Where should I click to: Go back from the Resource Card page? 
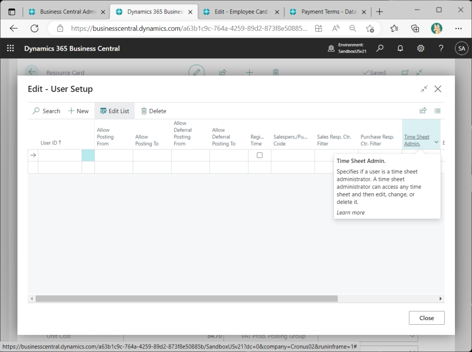[x=32, y=72]
